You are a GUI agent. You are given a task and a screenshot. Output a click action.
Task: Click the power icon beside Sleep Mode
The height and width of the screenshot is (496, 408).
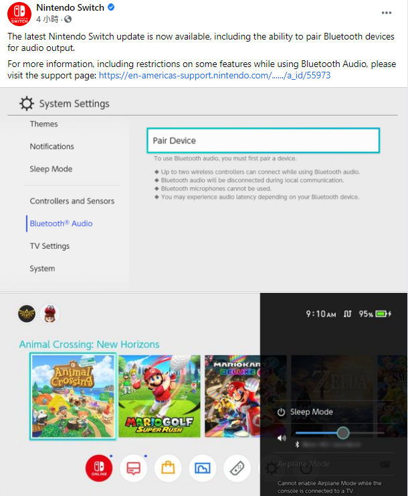pos(281,412)
